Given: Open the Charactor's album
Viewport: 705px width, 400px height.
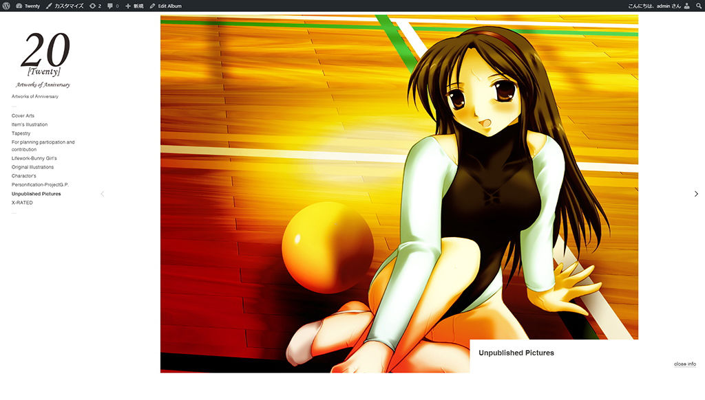Looking at the screenshot, I should (x=23, y=176).
